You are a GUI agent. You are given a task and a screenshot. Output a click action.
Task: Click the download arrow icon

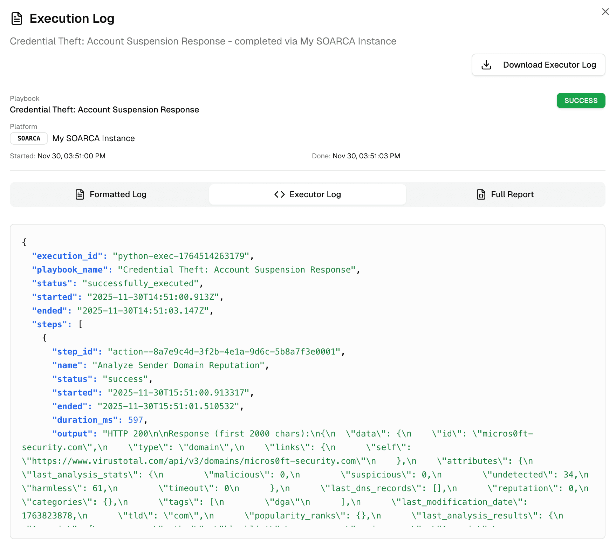pyautogui.click(x=486, y=65)
